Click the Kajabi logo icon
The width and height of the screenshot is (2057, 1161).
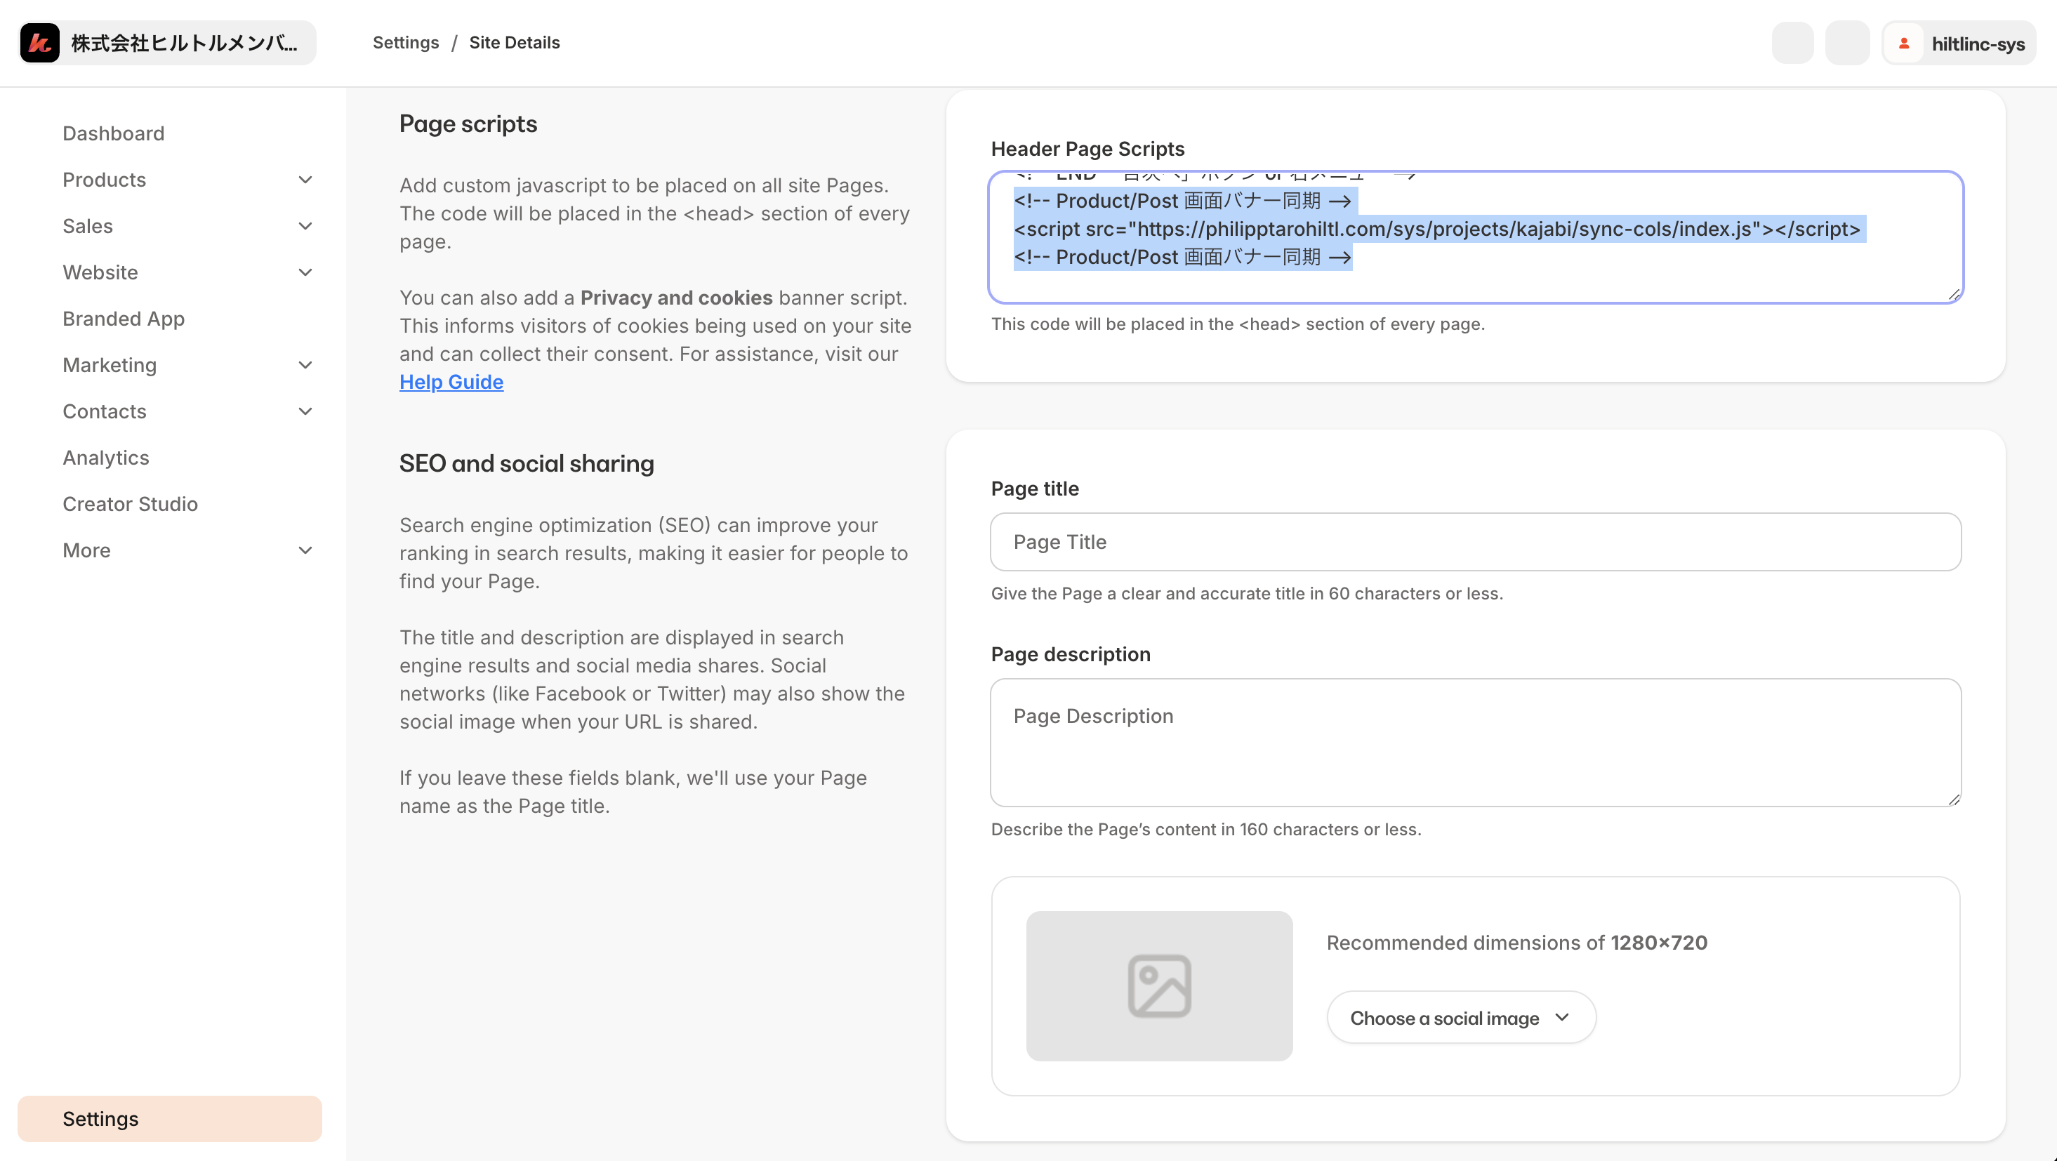click(x=40, y=43)
